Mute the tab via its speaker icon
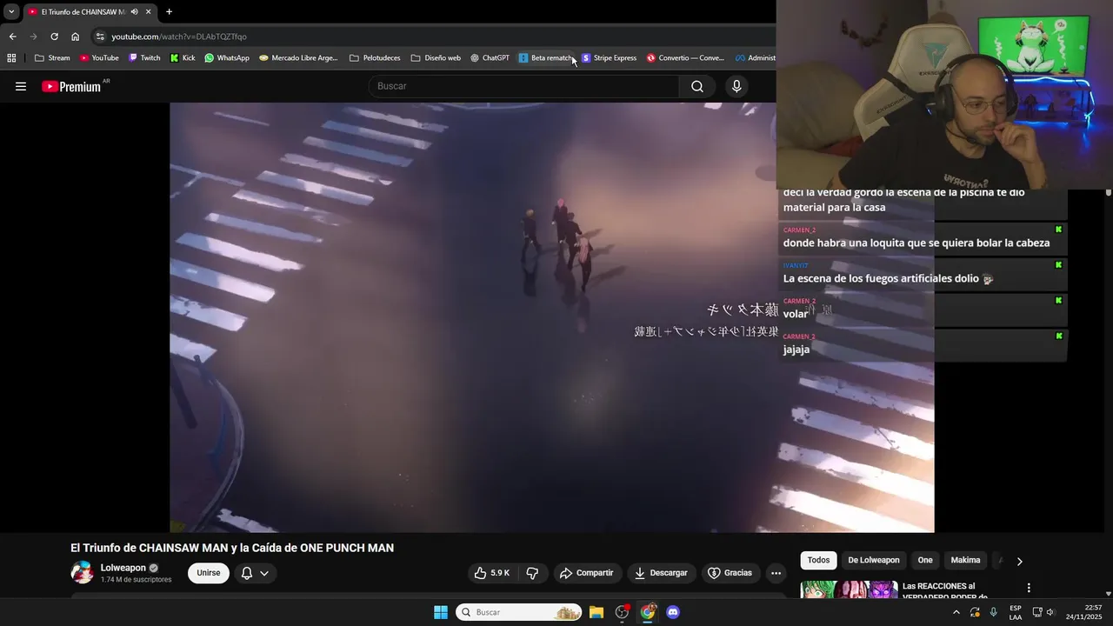1113x626 pixels. point(135,12)
